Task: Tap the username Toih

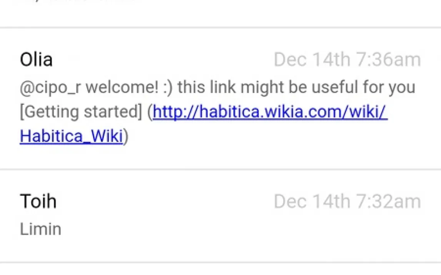Action: click(x=38, y=201)
